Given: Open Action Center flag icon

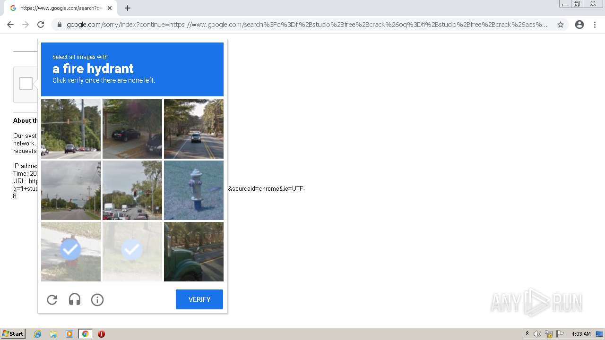Looking at the screenshot, I should click(560, 334).
